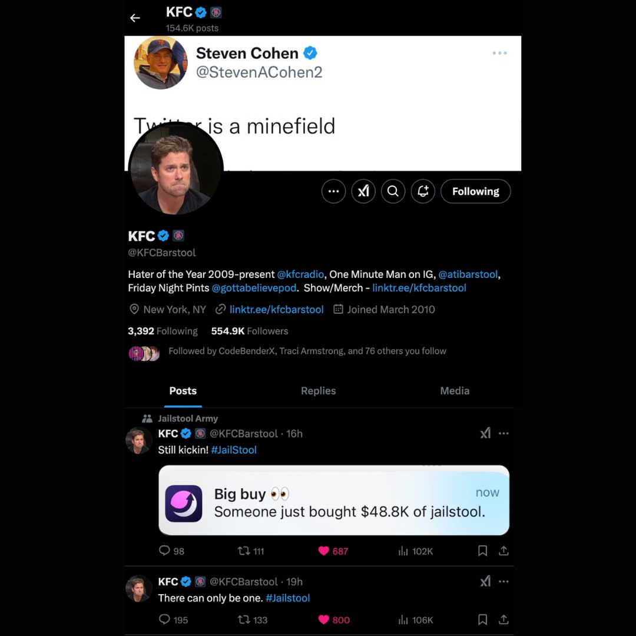The image size is (636, 636).
Task: Open KFC's profile picture
Action: (175, 170)
